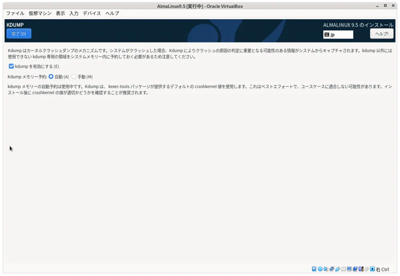Click the display status icon
The image size is (400, 276).
click(349, 269)
